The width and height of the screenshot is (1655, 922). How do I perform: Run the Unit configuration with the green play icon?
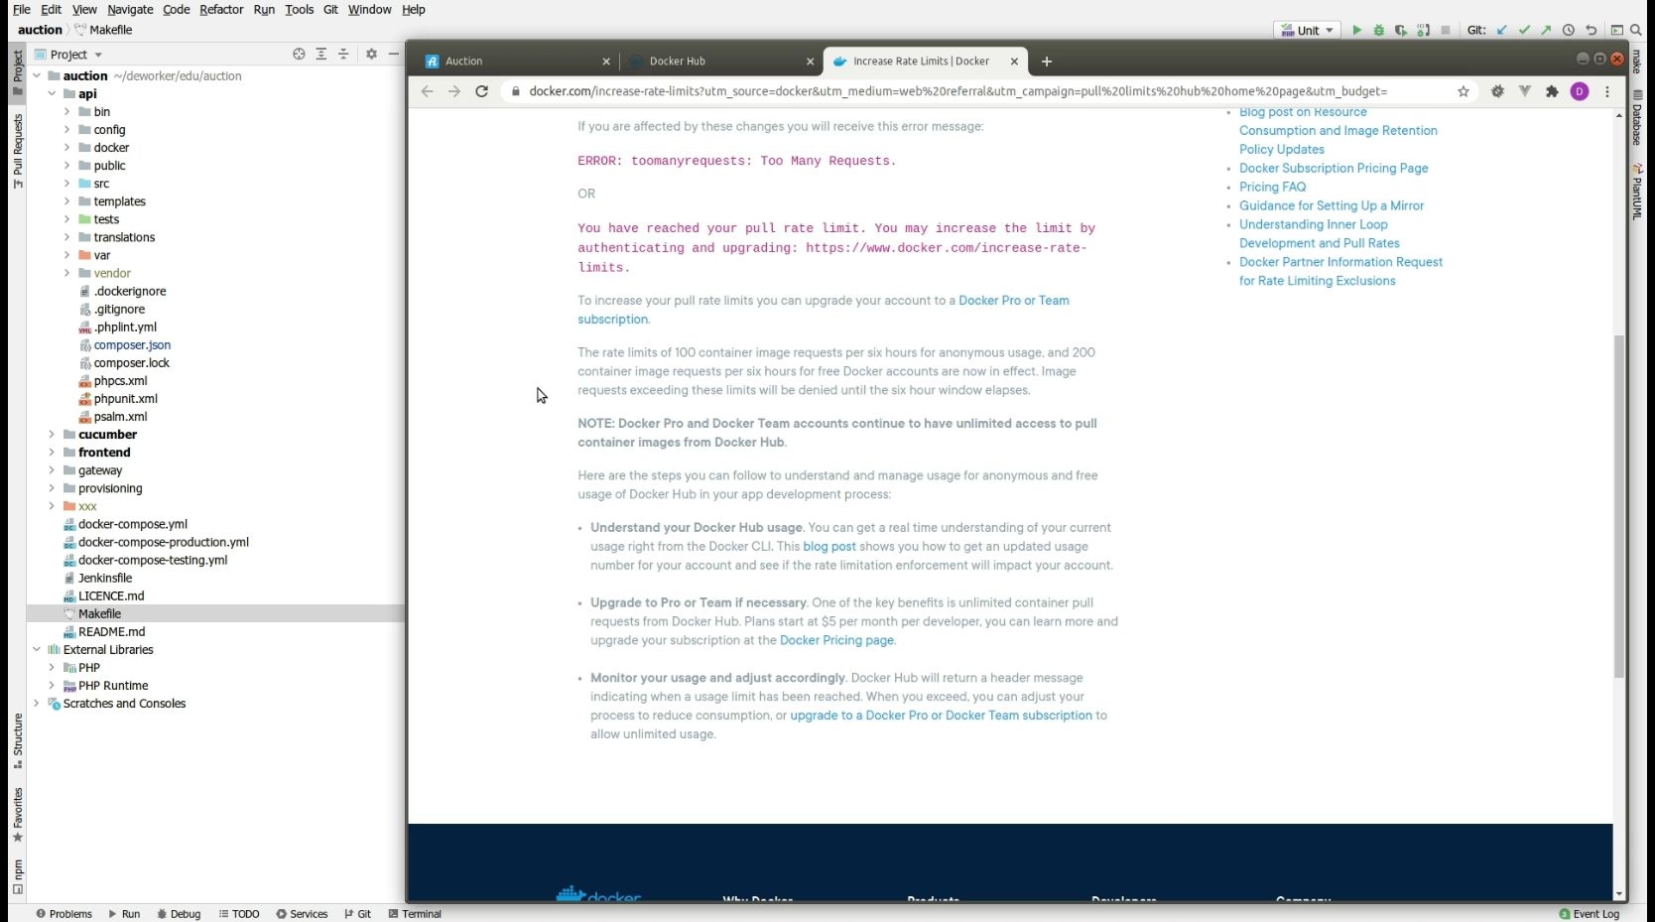point(1356,30)
